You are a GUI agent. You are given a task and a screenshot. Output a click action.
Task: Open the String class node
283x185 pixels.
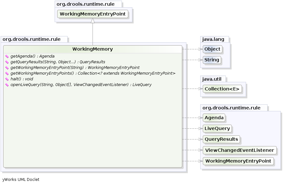point(212,60)
